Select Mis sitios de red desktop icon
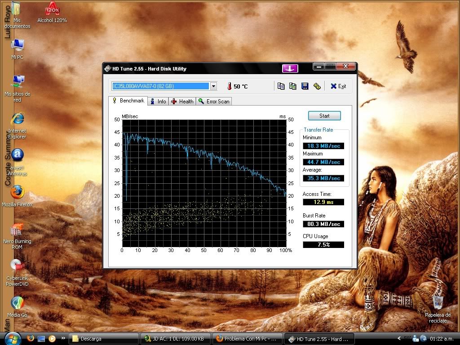This screenshot has height=345, width=460. click(17, 88)
